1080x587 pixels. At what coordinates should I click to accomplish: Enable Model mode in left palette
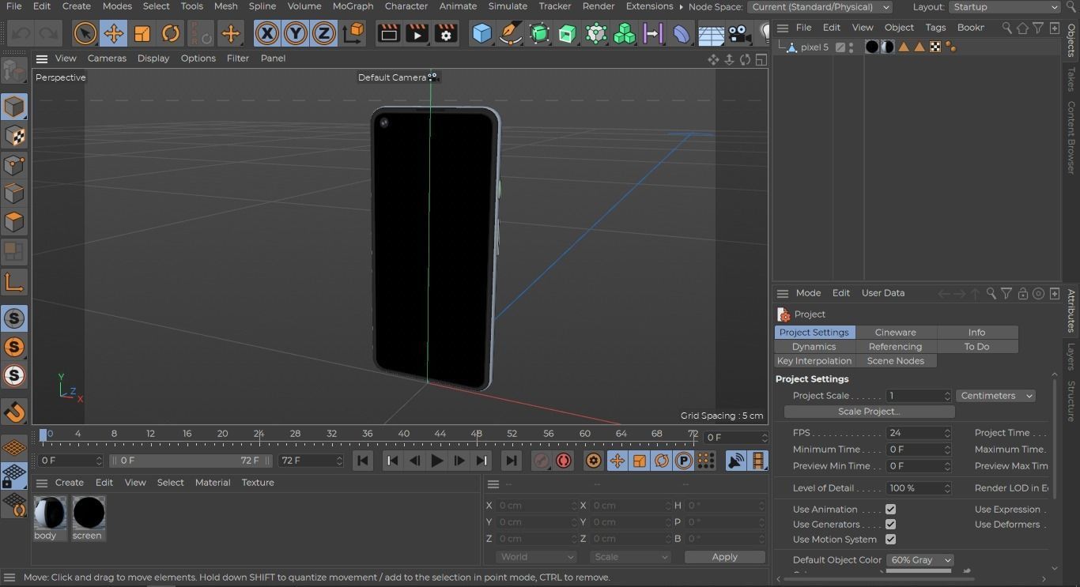14,107
